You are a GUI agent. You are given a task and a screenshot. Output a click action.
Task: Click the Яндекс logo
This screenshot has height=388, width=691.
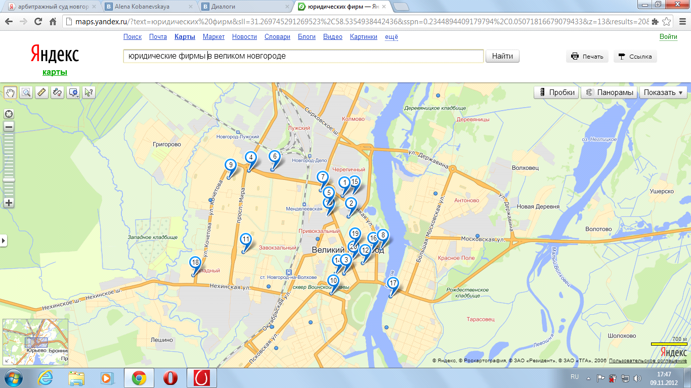(x=55, y=54)
